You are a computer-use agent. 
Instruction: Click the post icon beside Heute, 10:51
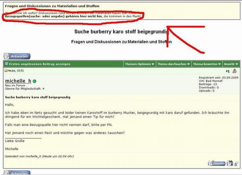(x=6, y=71)
